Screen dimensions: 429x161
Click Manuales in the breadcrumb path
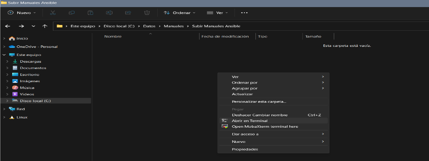[173, 26]
